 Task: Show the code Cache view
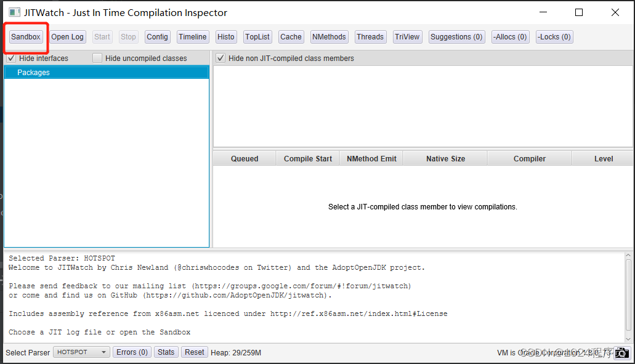(x=291, y=37)
